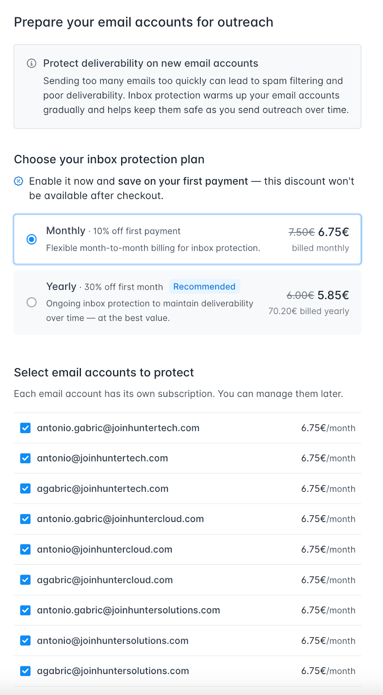Click the Monthly plan title text
The image size is (383, 695).
point(66,231)
